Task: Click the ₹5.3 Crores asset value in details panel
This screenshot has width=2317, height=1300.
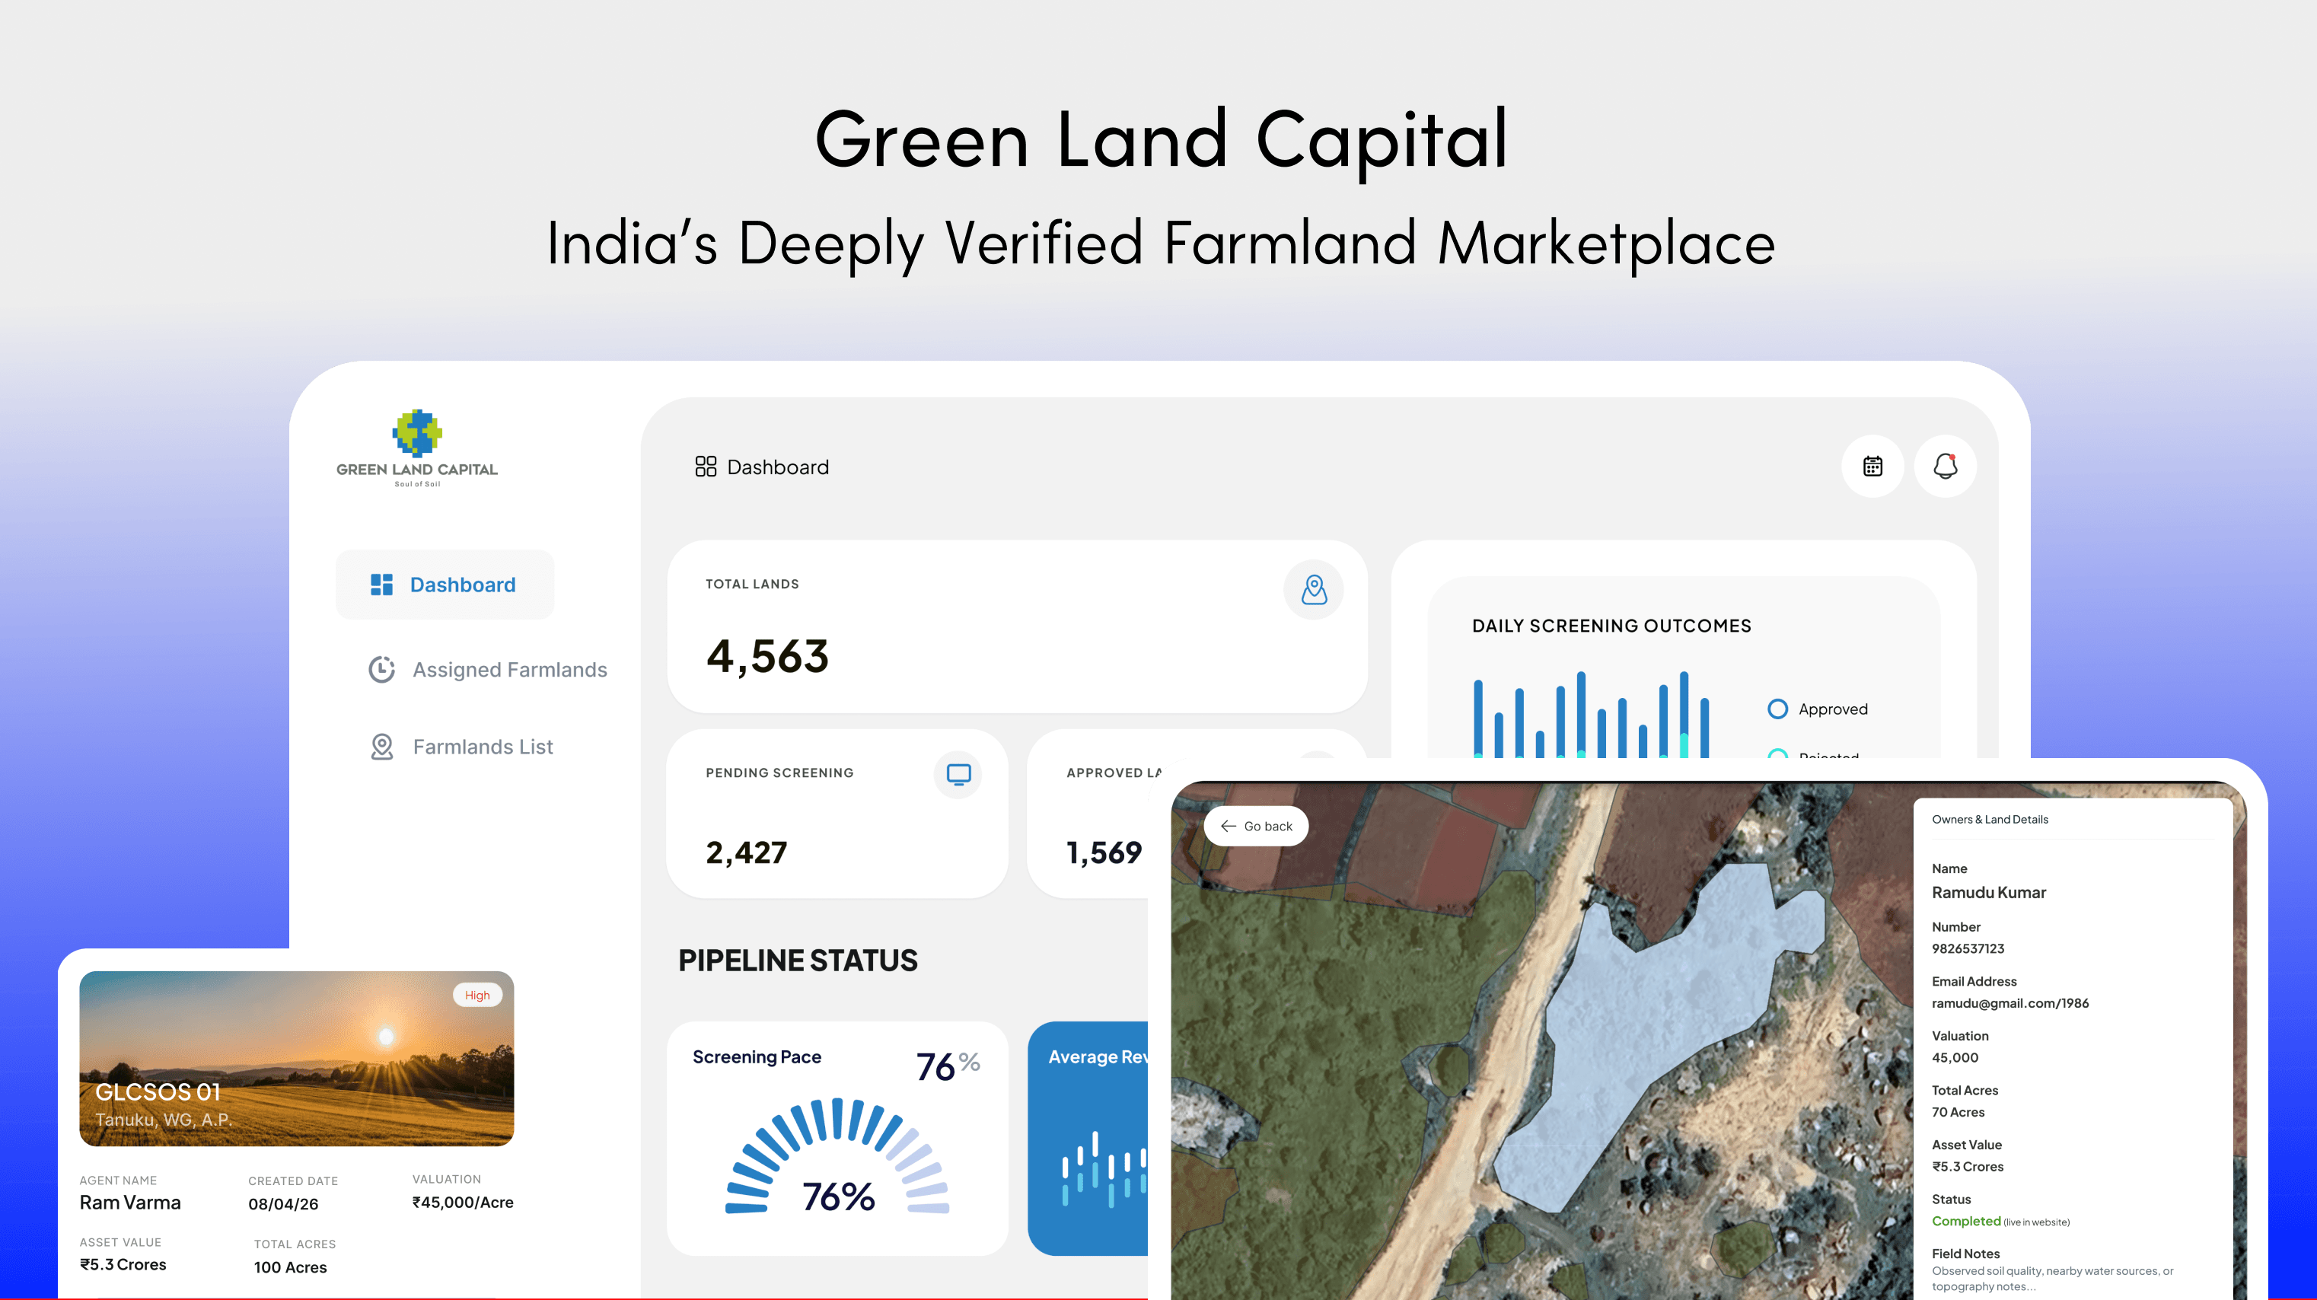Action: (1968, 1167)
